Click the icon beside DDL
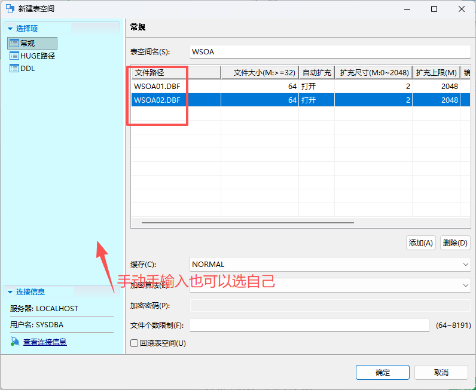This screenshot has height=390, width=476. click(14, 69)
